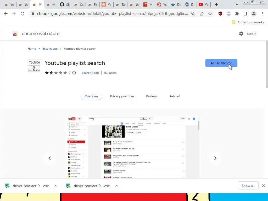Close the active Youtube playlist search tab
Viewport: 268px width, 201px height.
click(40, 4)
